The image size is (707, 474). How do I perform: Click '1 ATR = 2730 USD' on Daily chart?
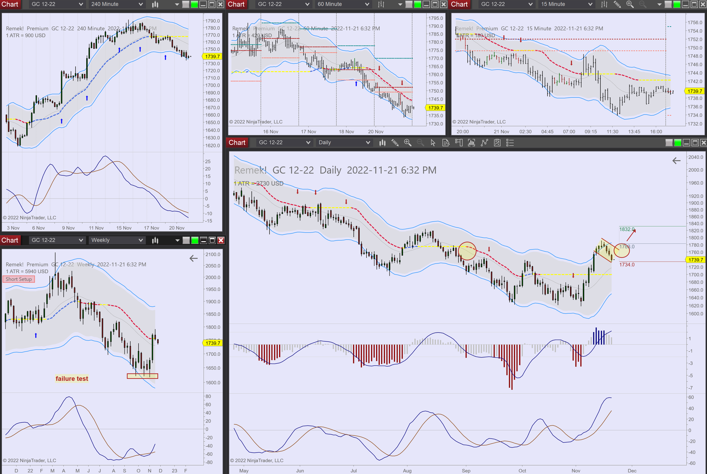259,183
